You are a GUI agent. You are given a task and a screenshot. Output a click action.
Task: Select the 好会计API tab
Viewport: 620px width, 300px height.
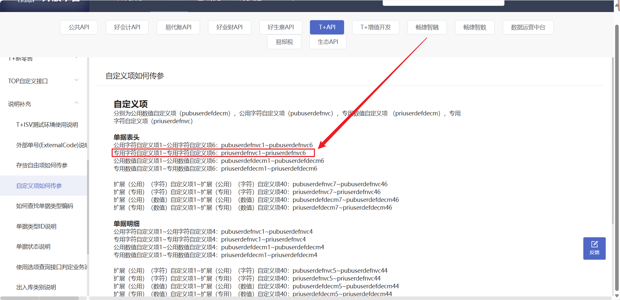point(127,27)
